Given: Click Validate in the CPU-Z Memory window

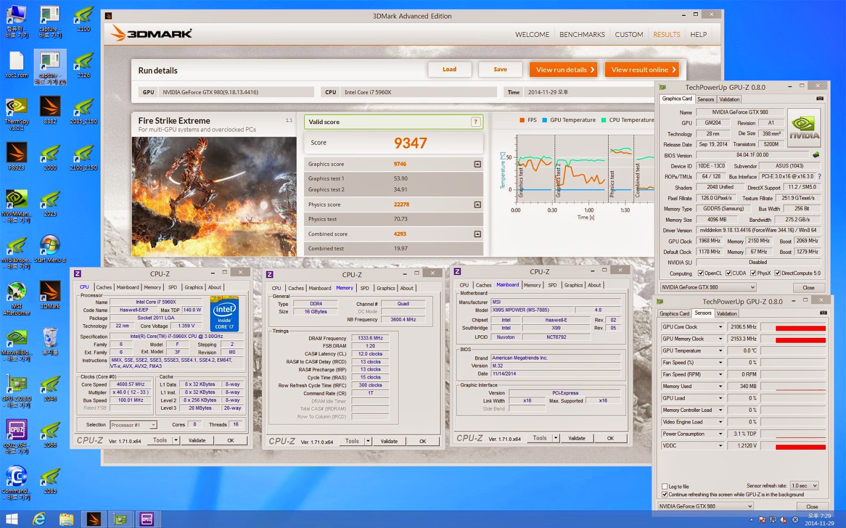Looking at the screenshot, I should [x=389, y=441].
